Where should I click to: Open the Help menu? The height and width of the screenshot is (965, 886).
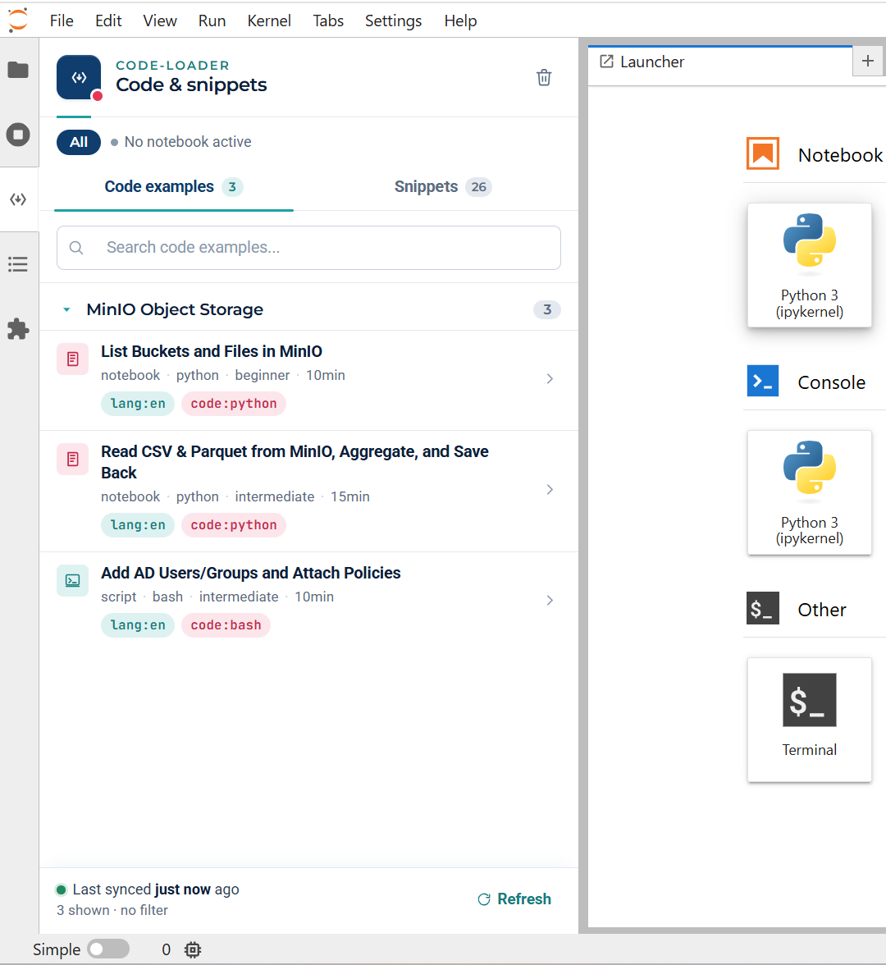(460, 21)
